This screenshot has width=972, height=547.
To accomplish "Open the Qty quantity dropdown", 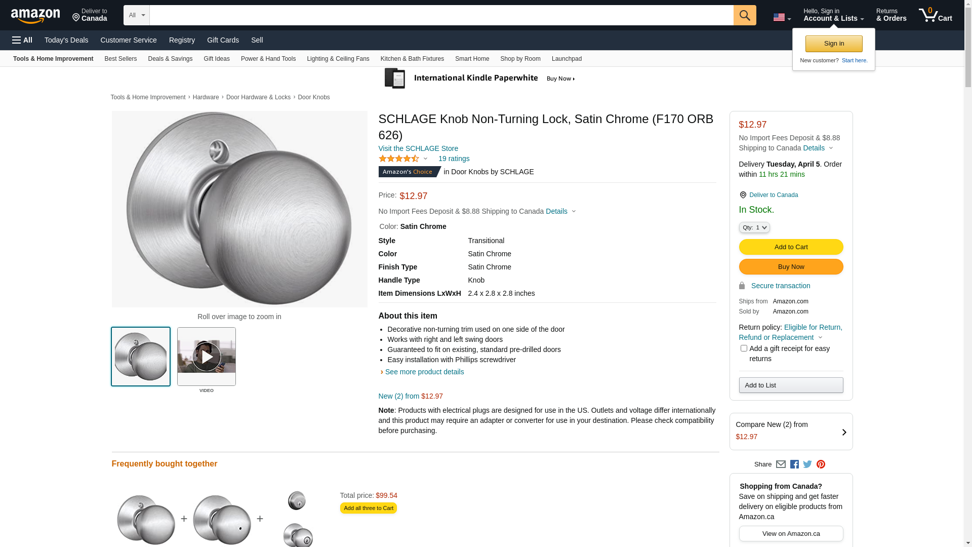I will click(x=754, y=227).
